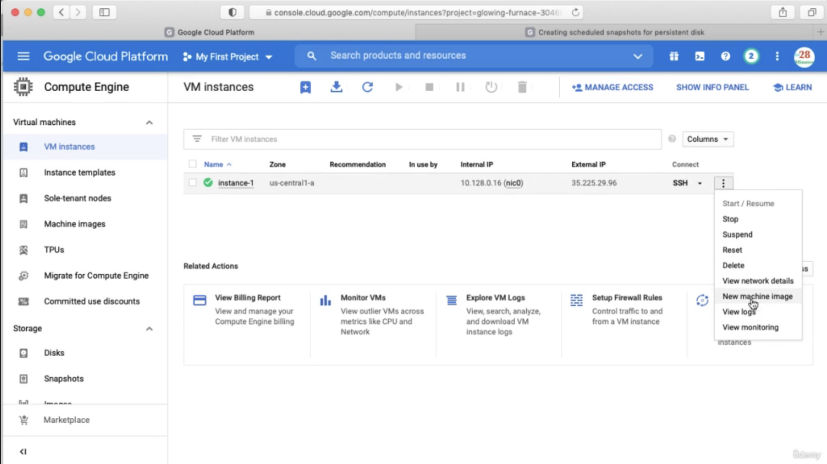Image resolution: width=827 pixels, height=464 pixels.
Task: Switch to Creating scheduled snapshots tab
Action: coord(615,32)
